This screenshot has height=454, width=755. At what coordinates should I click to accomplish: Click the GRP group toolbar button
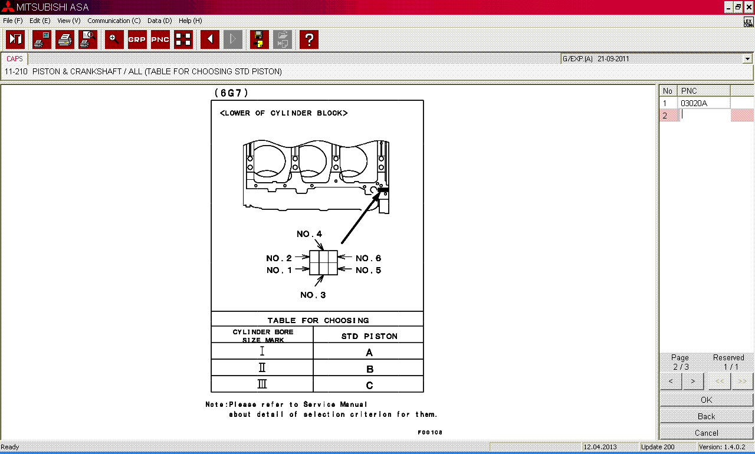tap(137, 40)
